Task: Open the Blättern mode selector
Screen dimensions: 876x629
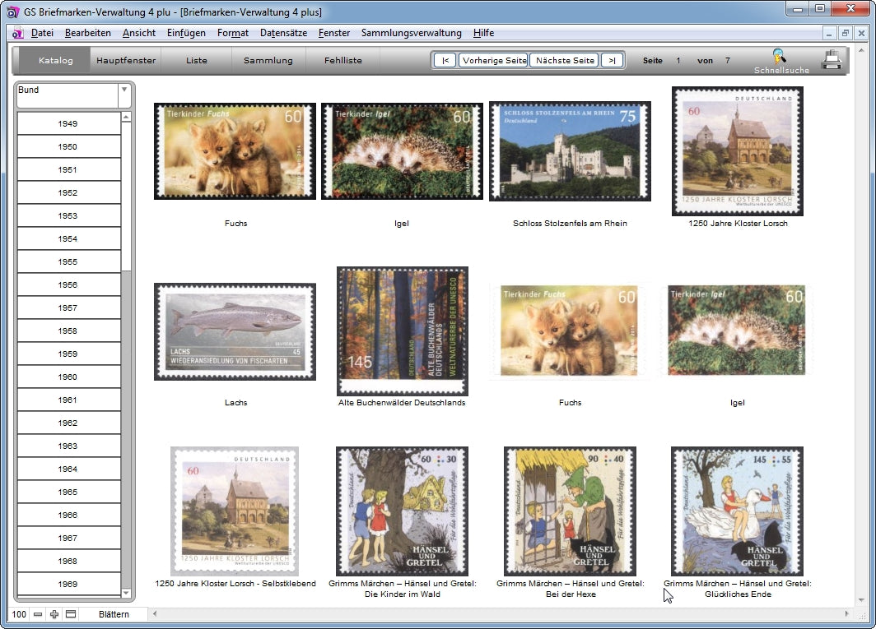Action: tap(114, 614)
